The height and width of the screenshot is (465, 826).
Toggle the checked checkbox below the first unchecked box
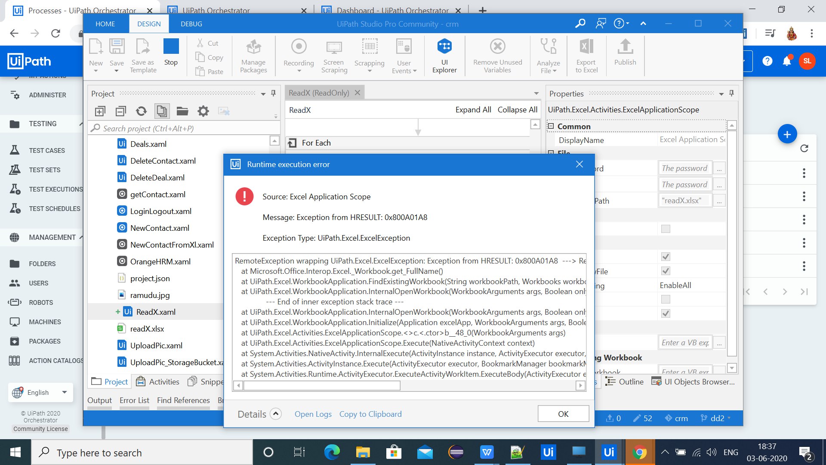(666, 257)
